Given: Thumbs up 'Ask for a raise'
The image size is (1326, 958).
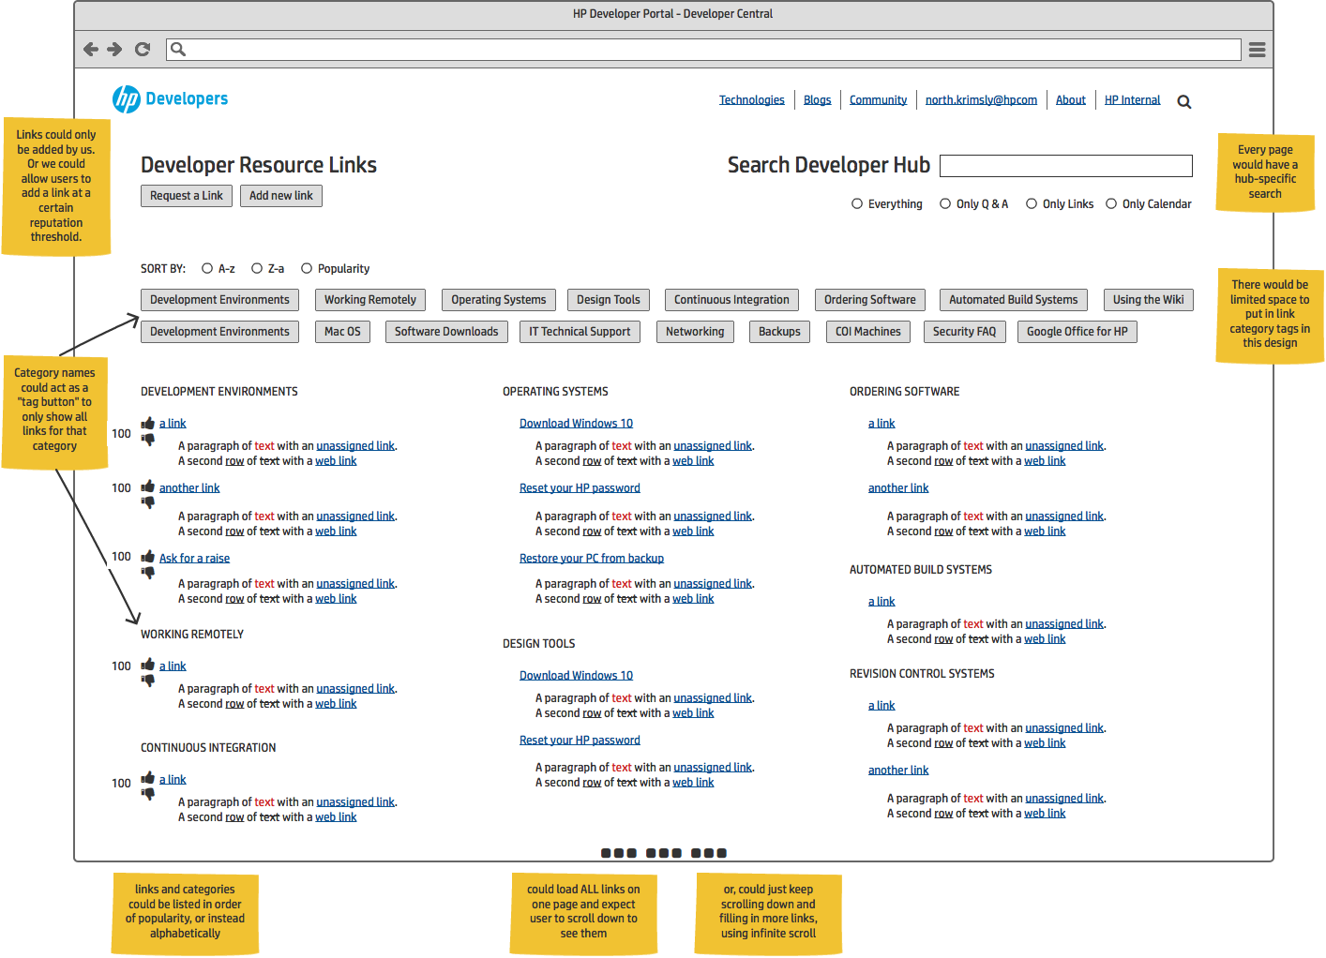Looking at the screenshot, I should [x=148, y=557].
